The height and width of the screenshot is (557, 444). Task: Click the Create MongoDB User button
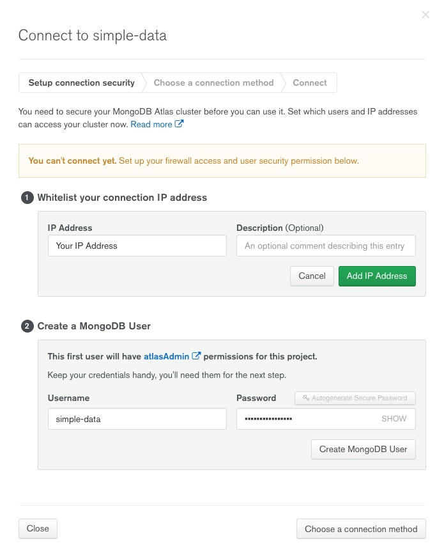coord(363,450)
